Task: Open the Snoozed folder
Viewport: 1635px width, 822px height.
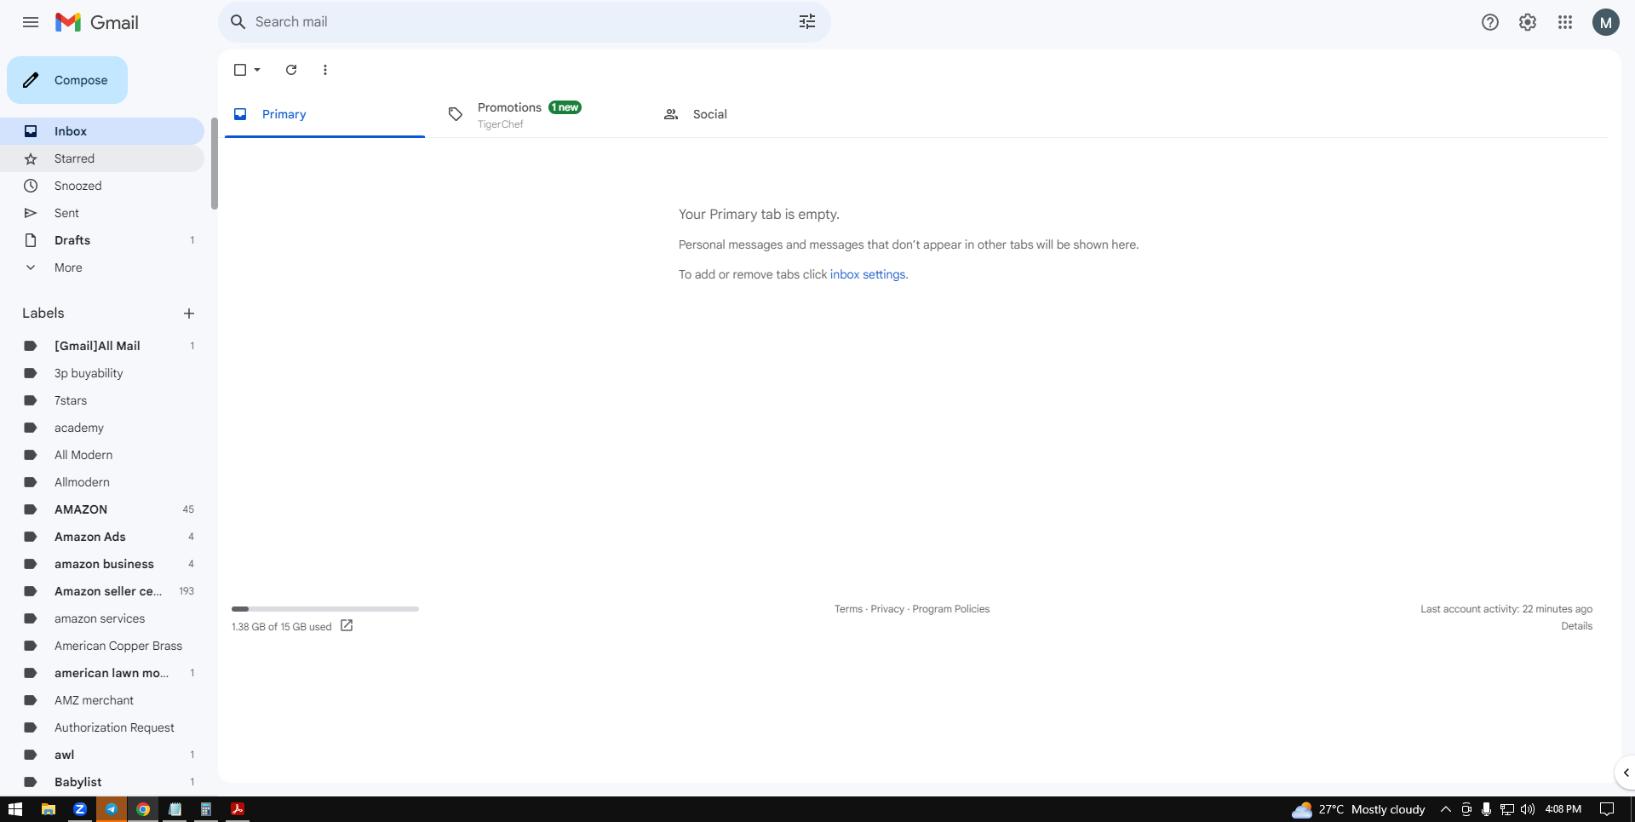Action: [102, 186]
